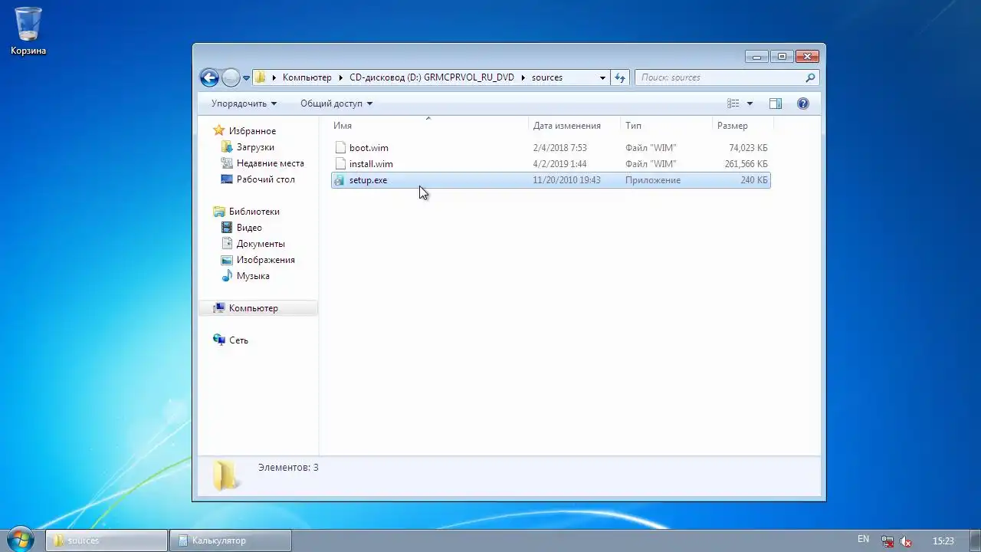Open the Документы library
Screen dimensions: 981x552
pos(261,244)
